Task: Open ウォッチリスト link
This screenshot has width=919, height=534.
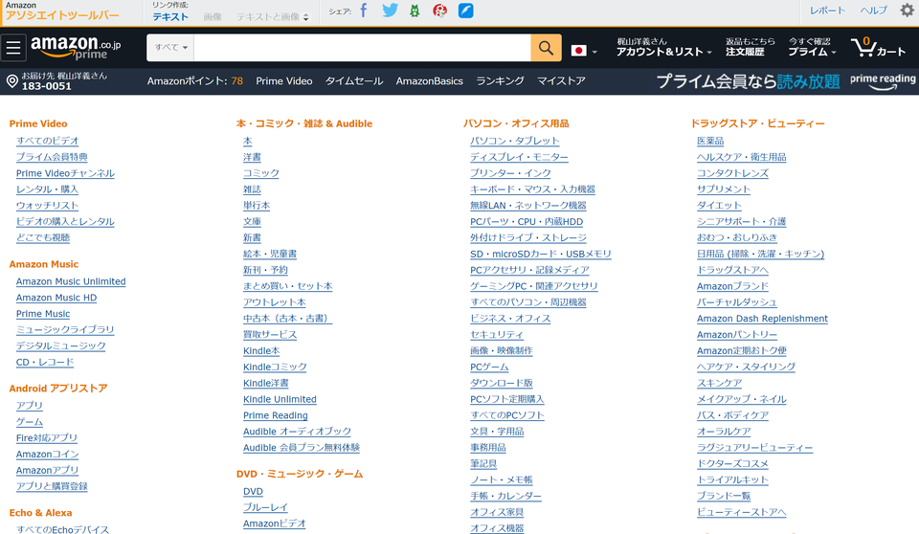Action: pyautogui.click(x=48, y=205)
